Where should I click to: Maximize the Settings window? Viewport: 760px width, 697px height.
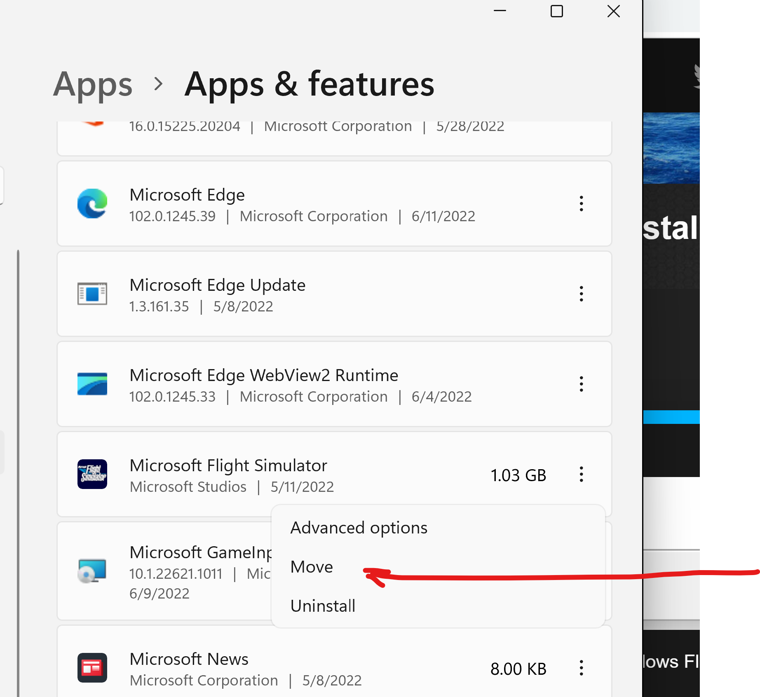[x=556, y=11]
